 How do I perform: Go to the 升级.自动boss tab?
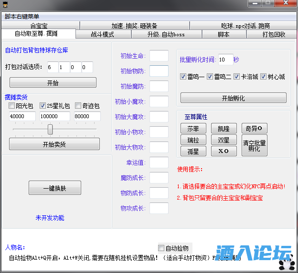tap(165, 34)
